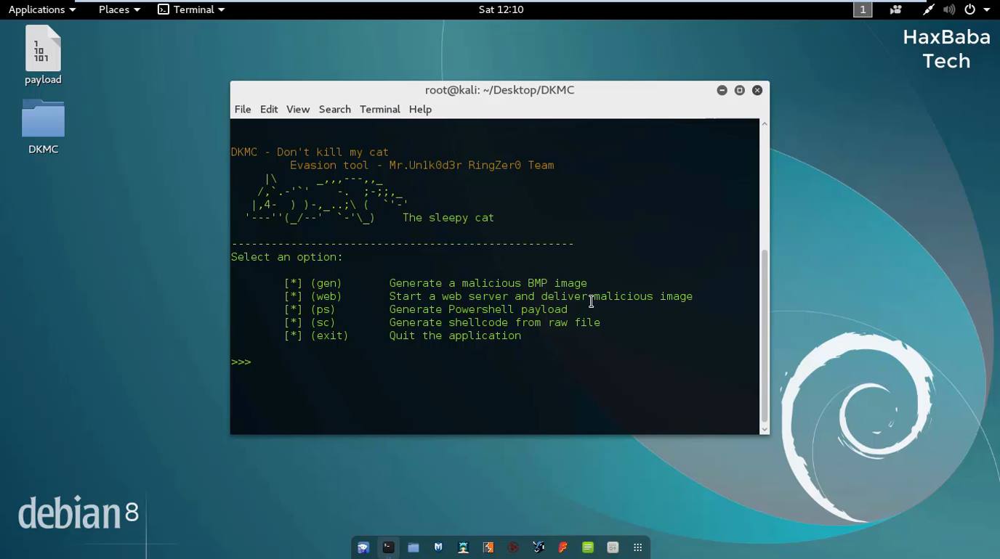
Task: Open the Terminal app menu in top bar
Action: click(192, 9)
